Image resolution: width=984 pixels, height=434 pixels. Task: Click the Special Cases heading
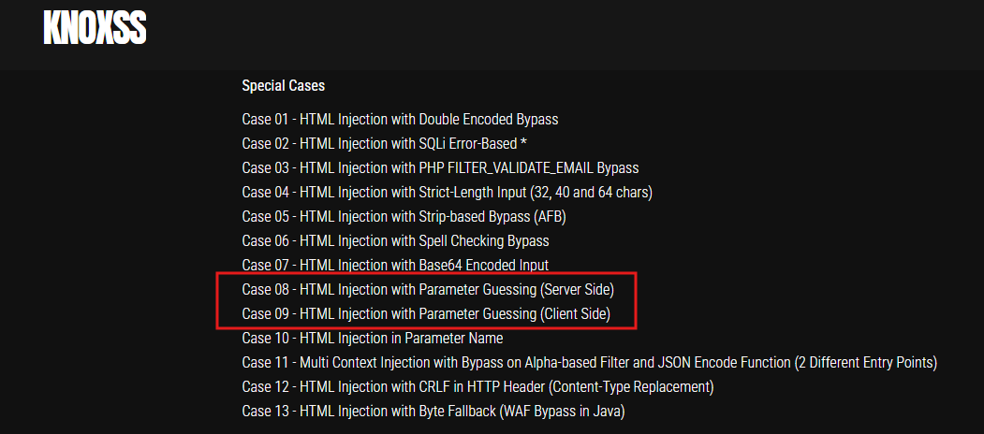tap(283, 85)
